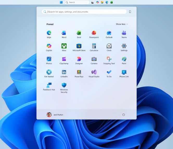Launch the Designer app
Screen dimensions: 173x149
point(79,61)
